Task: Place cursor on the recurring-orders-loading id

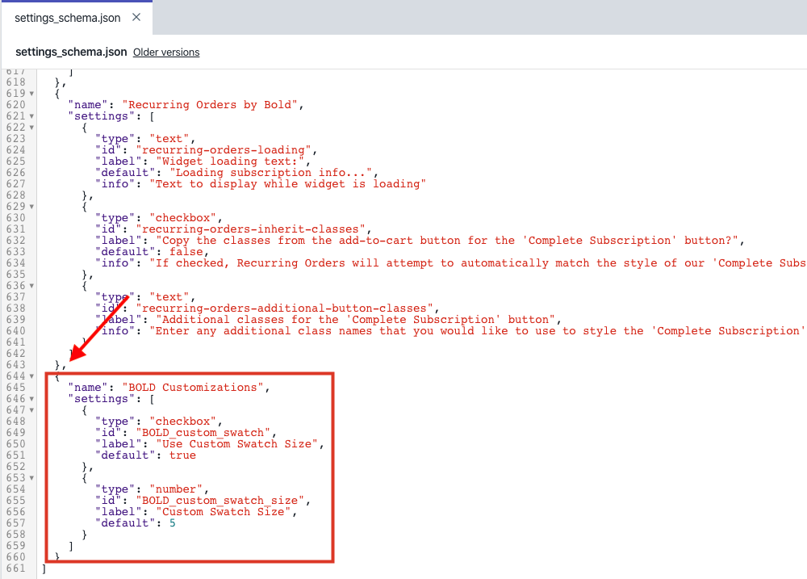Action: [x=224, y=149]
